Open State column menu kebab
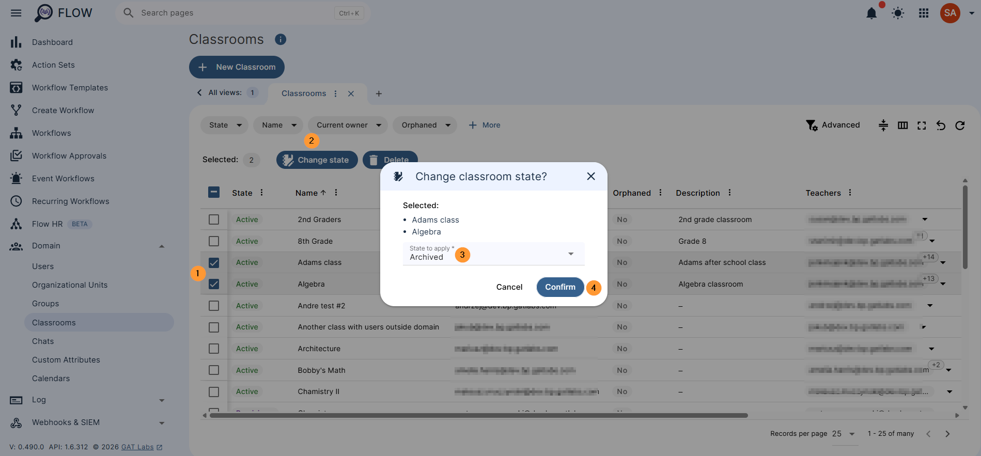Image resolution: width=981 pixels, height=456 pixels. [261, 193]
